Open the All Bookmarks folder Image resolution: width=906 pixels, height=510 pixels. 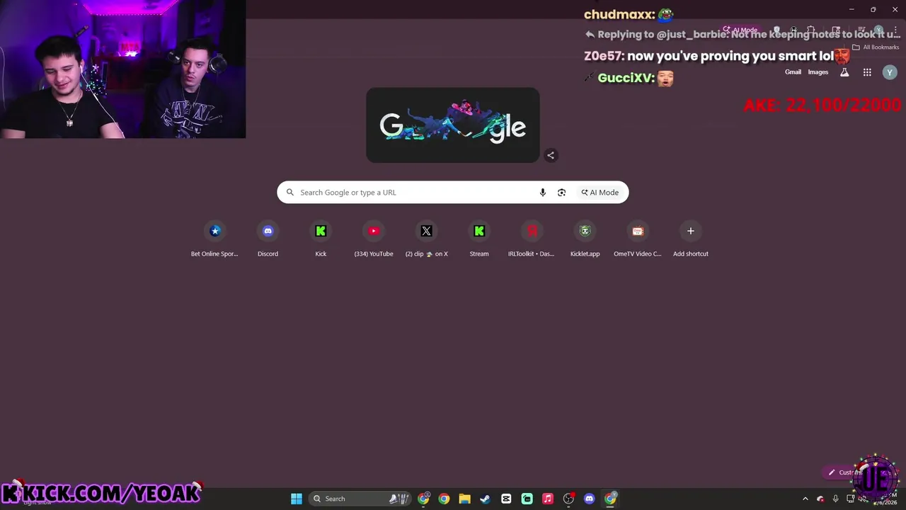click(876, 47)
